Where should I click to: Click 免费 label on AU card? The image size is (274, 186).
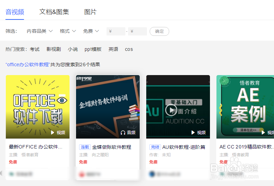point(153,162)
